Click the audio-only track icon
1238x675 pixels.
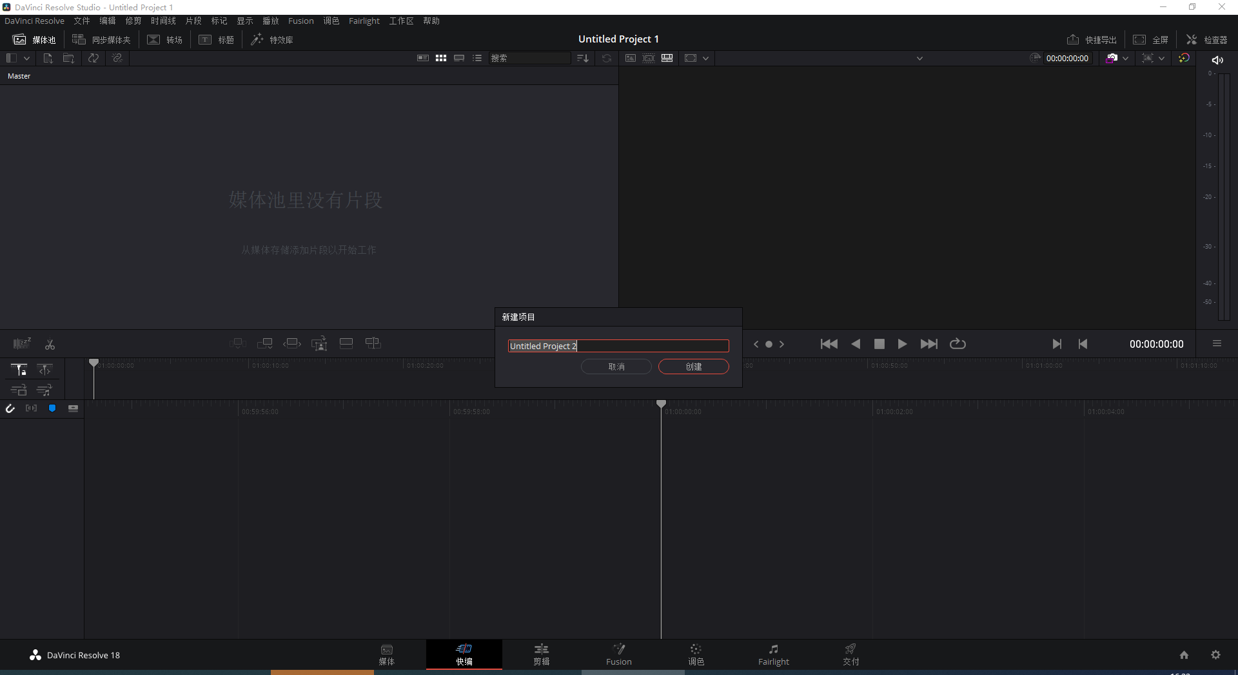[x=44, y=390]
